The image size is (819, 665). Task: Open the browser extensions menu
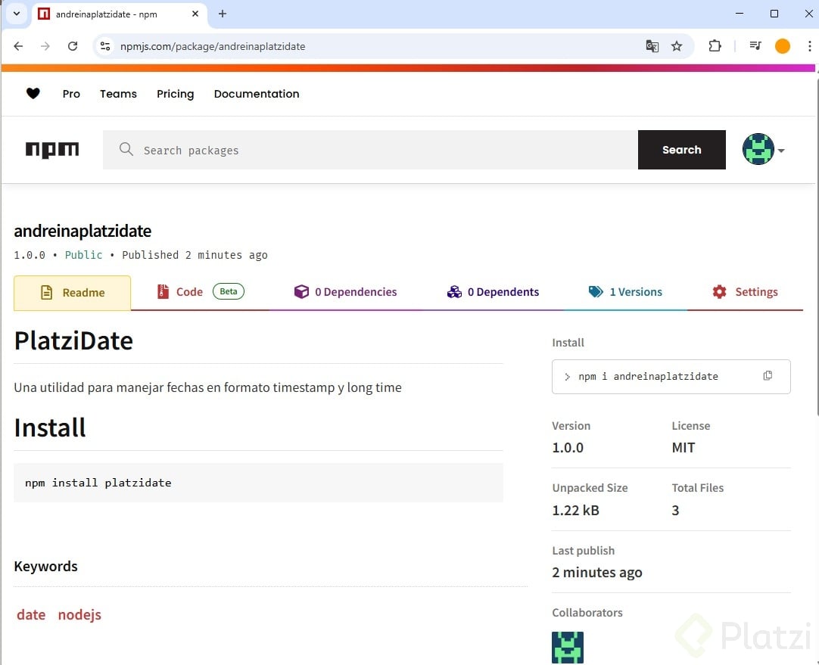tap(715, 46)
